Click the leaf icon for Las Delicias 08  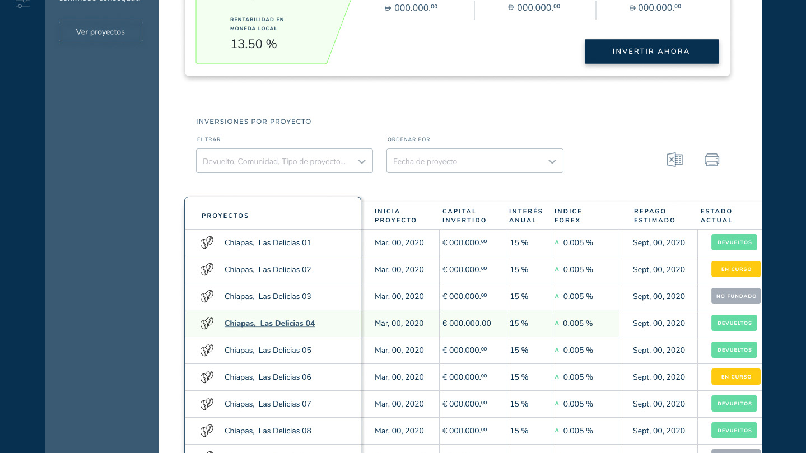pyautogui.click(x=207, y=431)
